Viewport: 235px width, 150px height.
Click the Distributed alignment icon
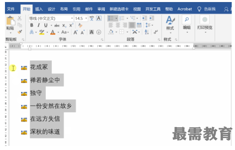139,25
